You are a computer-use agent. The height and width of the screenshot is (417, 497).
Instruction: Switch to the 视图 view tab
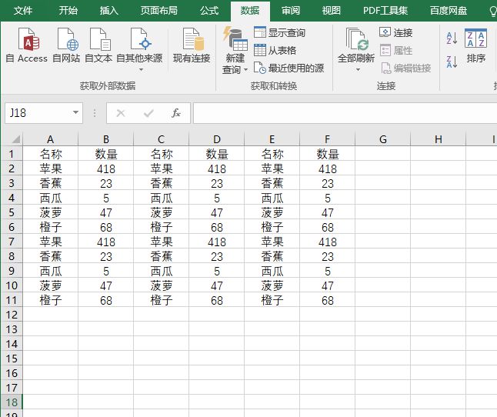coord(332,11)
